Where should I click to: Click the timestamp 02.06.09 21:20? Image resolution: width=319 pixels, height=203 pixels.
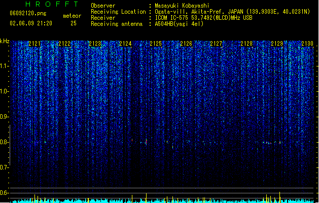pos(31,23)
